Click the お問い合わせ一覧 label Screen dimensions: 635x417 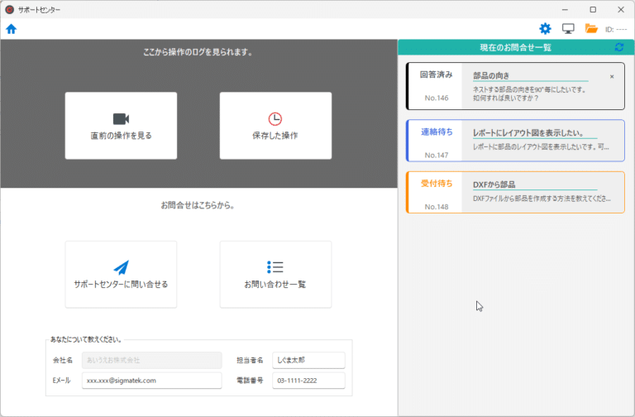tap(275, 285)
